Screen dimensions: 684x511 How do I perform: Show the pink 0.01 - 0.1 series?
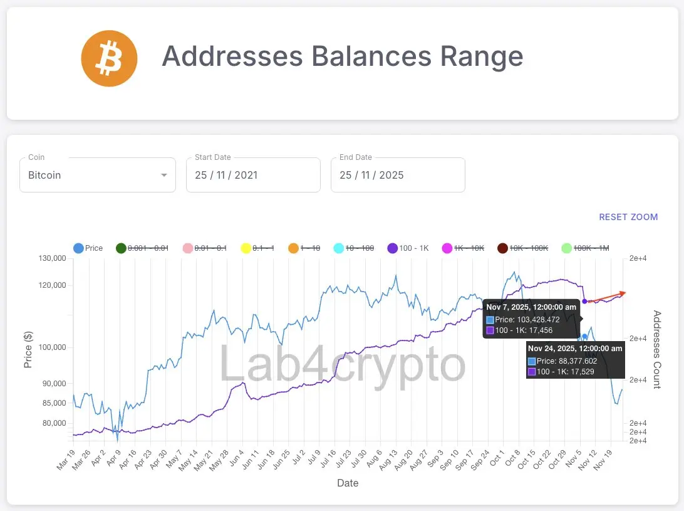coord(187,248)
